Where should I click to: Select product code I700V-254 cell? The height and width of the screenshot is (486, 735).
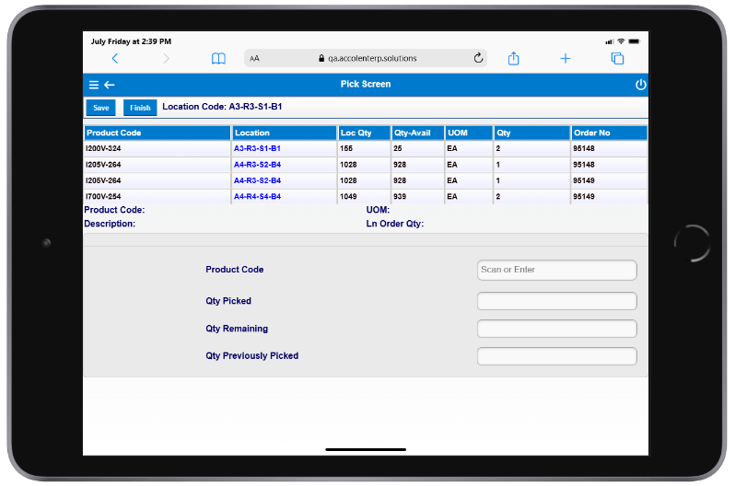(x=157, y=196)
